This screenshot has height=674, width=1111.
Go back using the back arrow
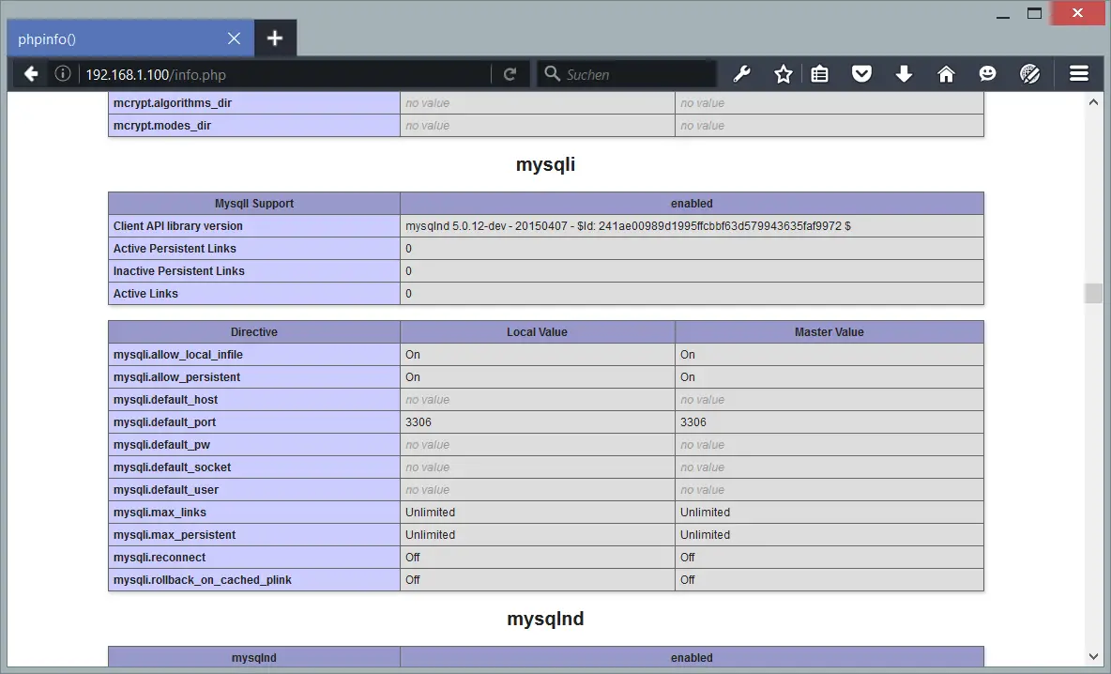(x=30, y=74)
